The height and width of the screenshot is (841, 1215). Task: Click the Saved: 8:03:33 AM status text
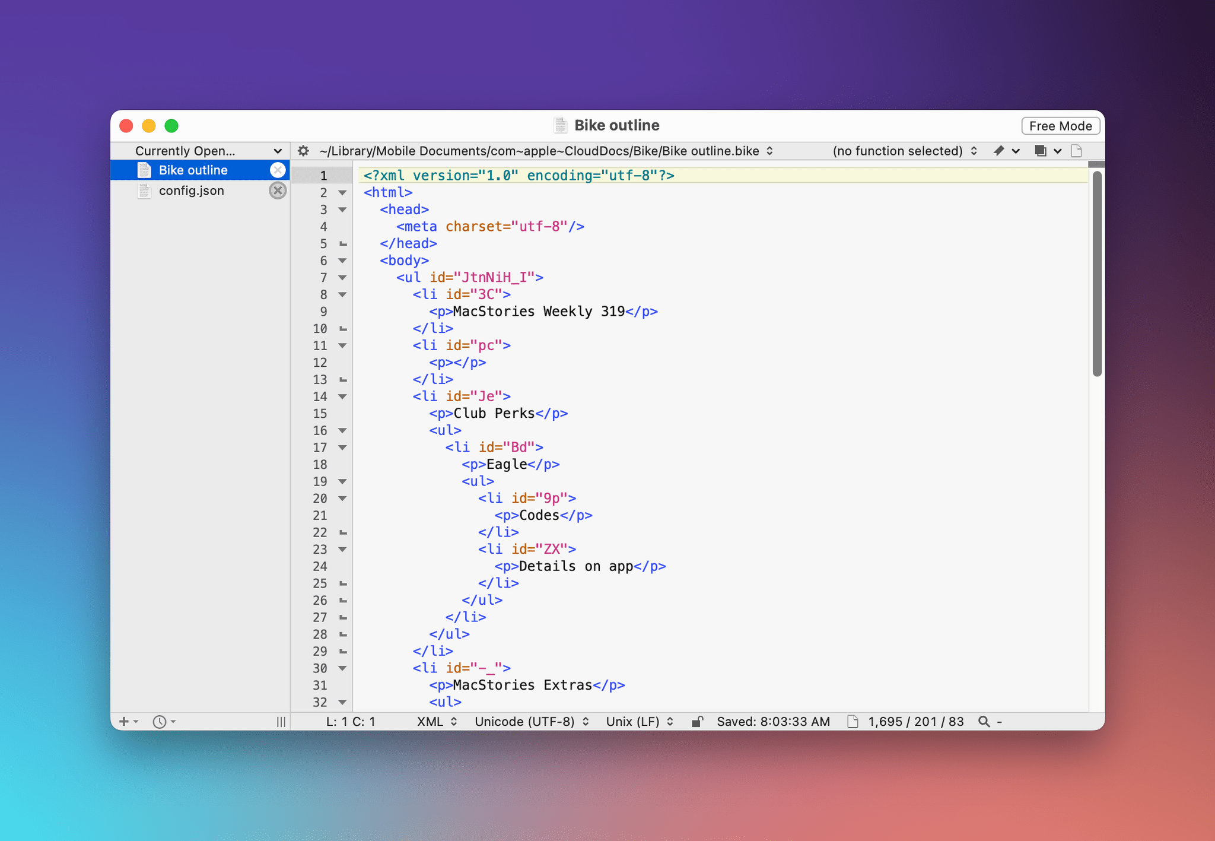click(x=773, y=722)
